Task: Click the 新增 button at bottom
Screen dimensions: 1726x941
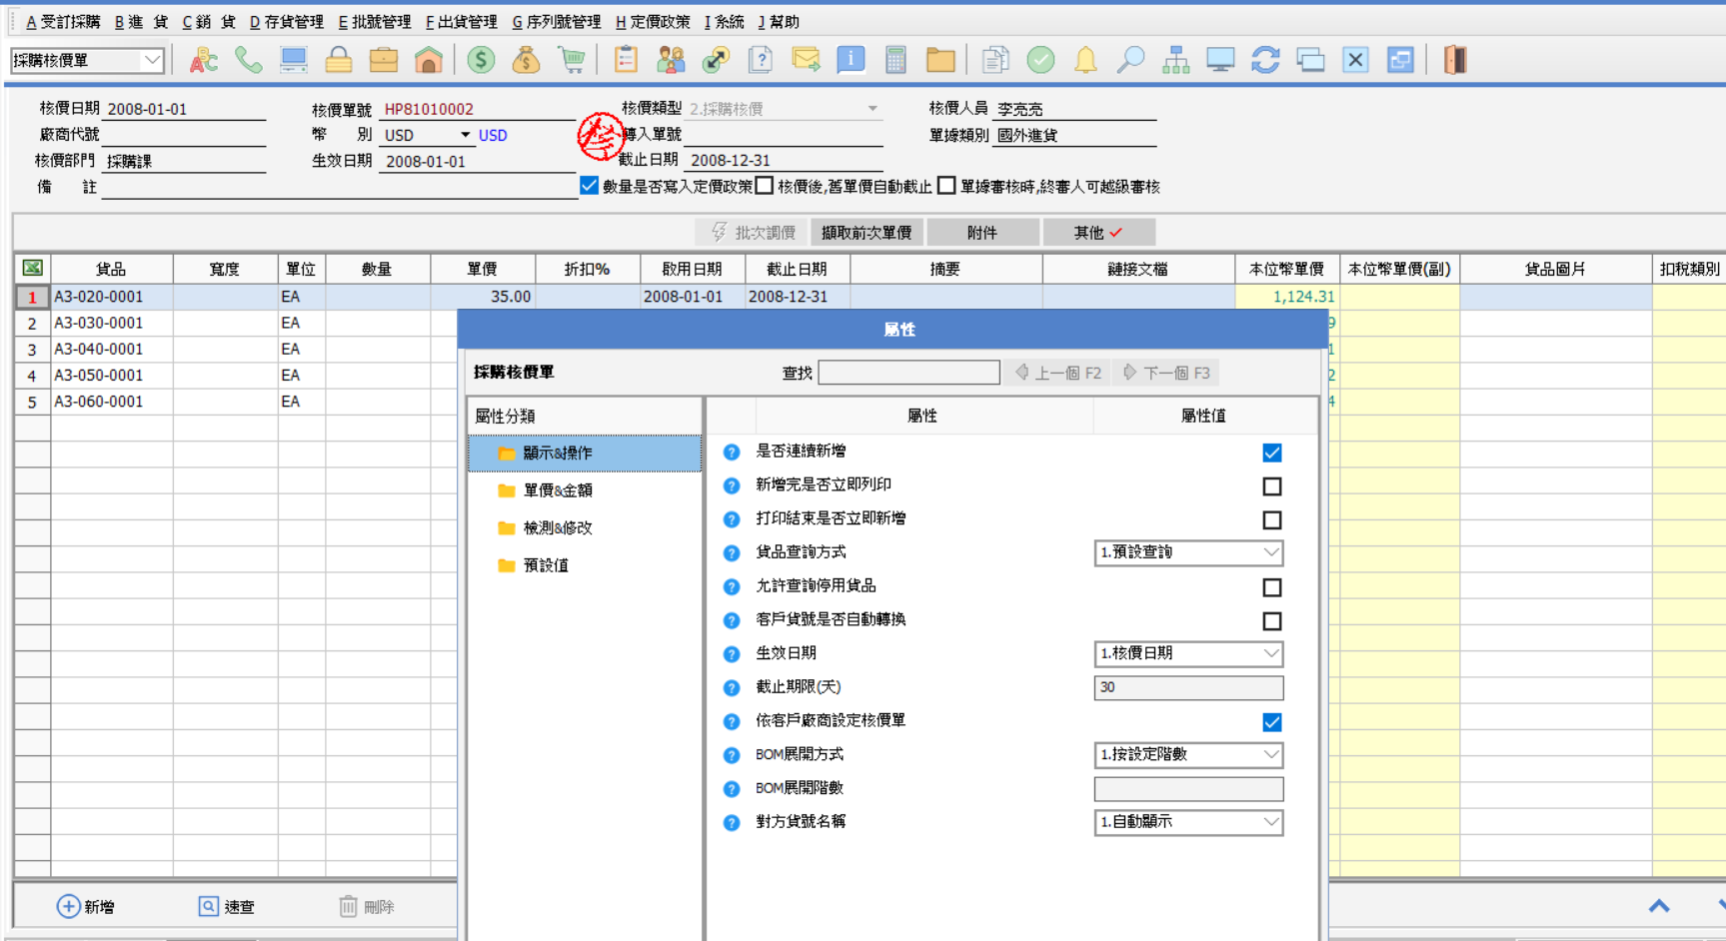Action: coord(86,906)
